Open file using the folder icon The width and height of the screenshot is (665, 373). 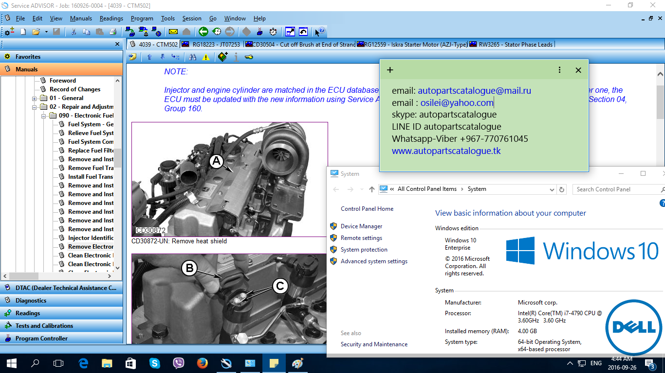click(36, 32)
